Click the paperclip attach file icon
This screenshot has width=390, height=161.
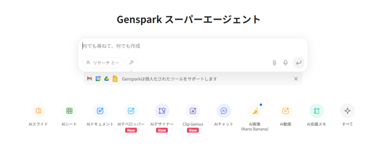(274, 62)
